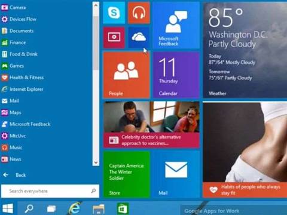Open the Skype tile
This screenshot has height=215, width=287.
point(114,13)
